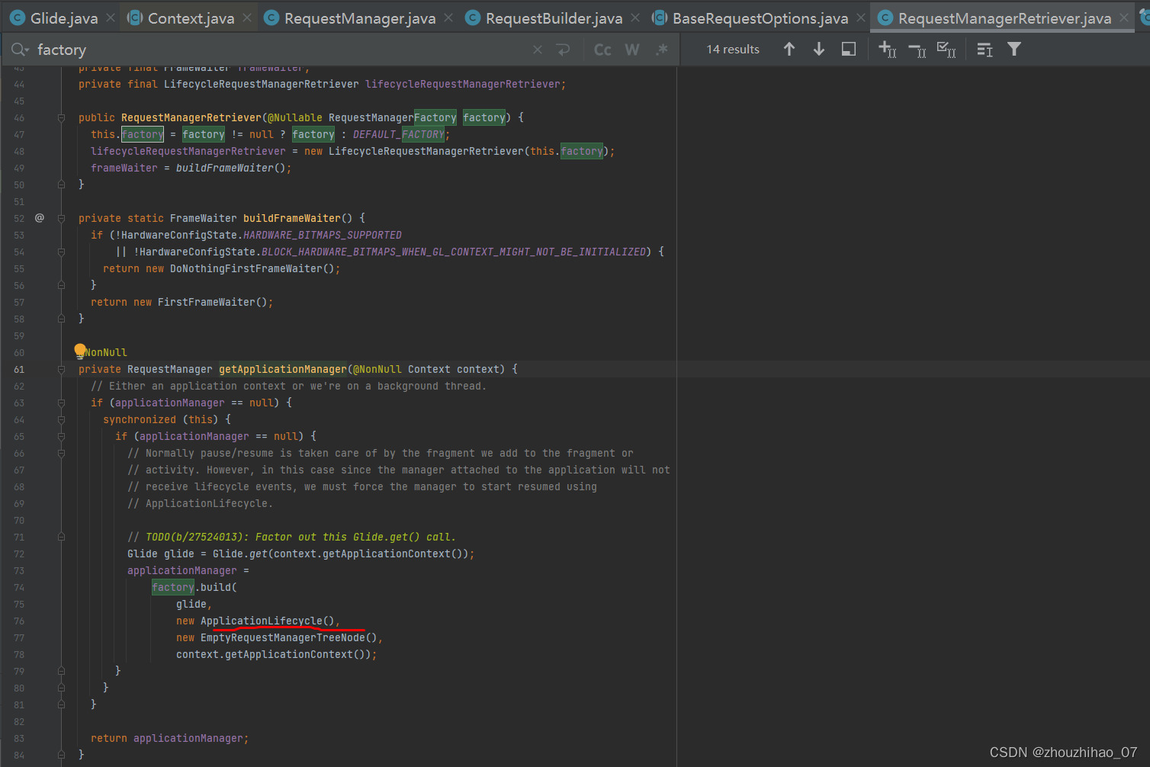1150x767 pixels.
Task: Click line number 74 in gutter
Action: point(19,587)
